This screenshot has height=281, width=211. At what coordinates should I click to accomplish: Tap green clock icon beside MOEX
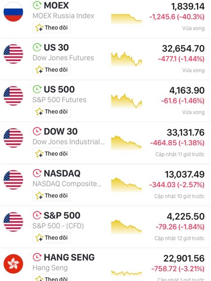click(37, 5)
